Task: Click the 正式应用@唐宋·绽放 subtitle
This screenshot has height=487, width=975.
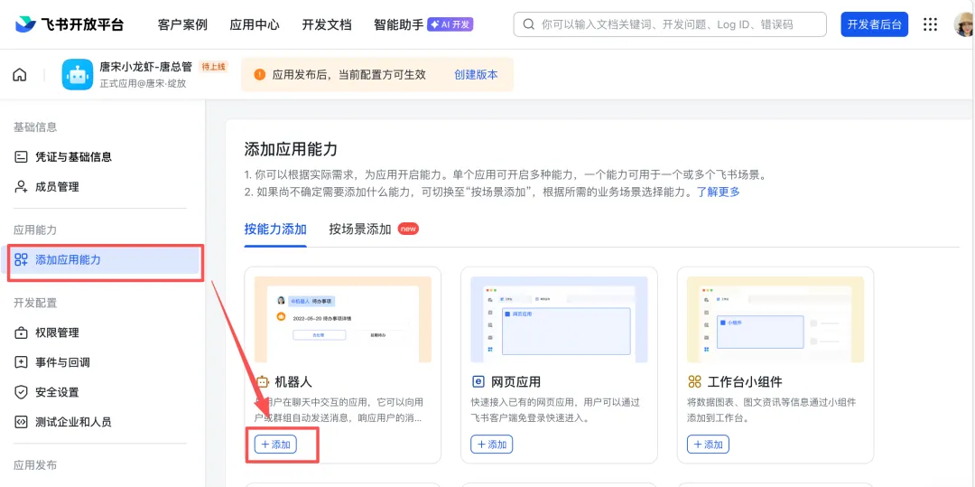Action: [x=143, y=83]
